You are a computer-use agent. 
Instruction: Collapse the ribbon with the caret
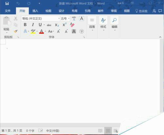[x=160, y=37]
